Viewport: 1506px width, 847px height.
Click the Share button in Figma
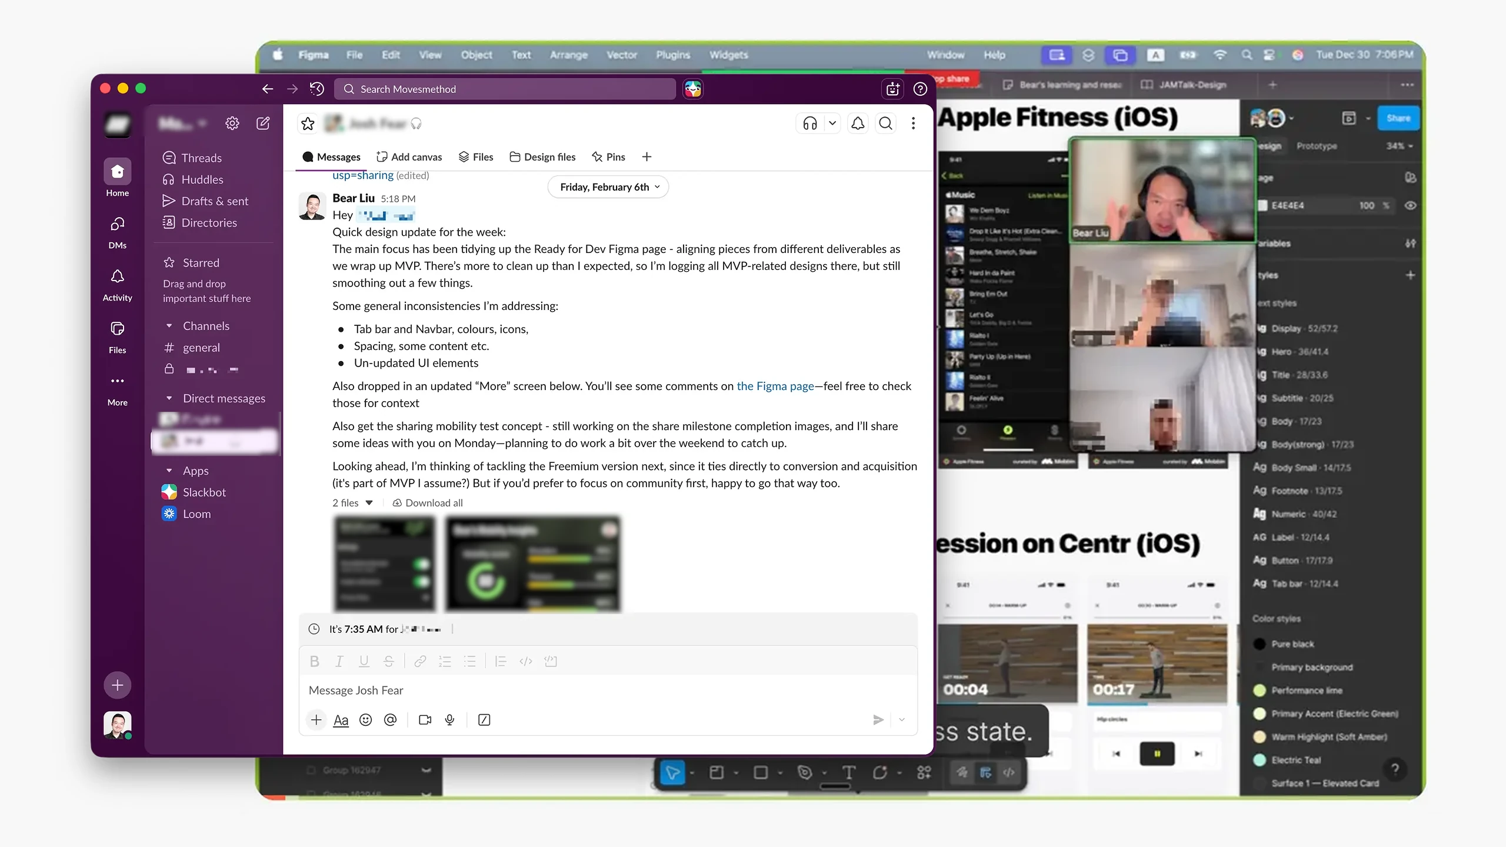click(x=1398, y=118)
